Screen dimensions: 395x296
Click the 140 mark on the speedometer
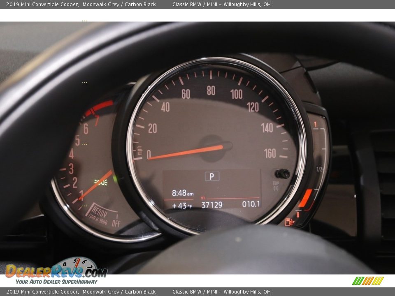click(x=267, y=128)
